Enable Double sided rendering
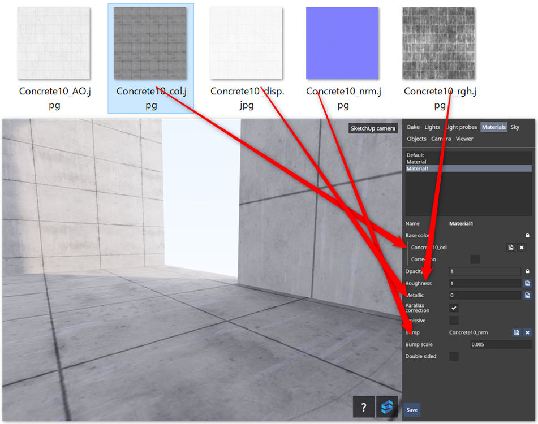The height and width of the screenshot is (424, 538). point(453,356)
